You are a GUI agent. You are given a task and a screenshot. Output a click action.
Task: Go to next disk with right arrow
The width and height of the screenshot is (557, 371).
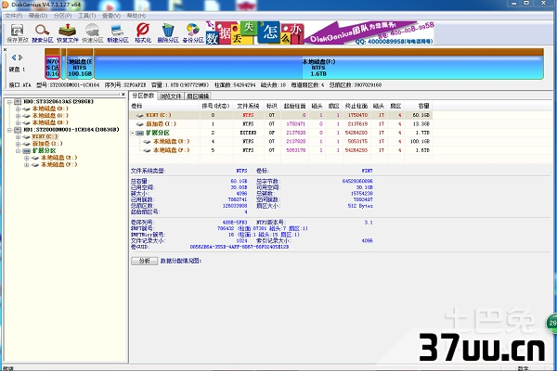pos(20,58)
